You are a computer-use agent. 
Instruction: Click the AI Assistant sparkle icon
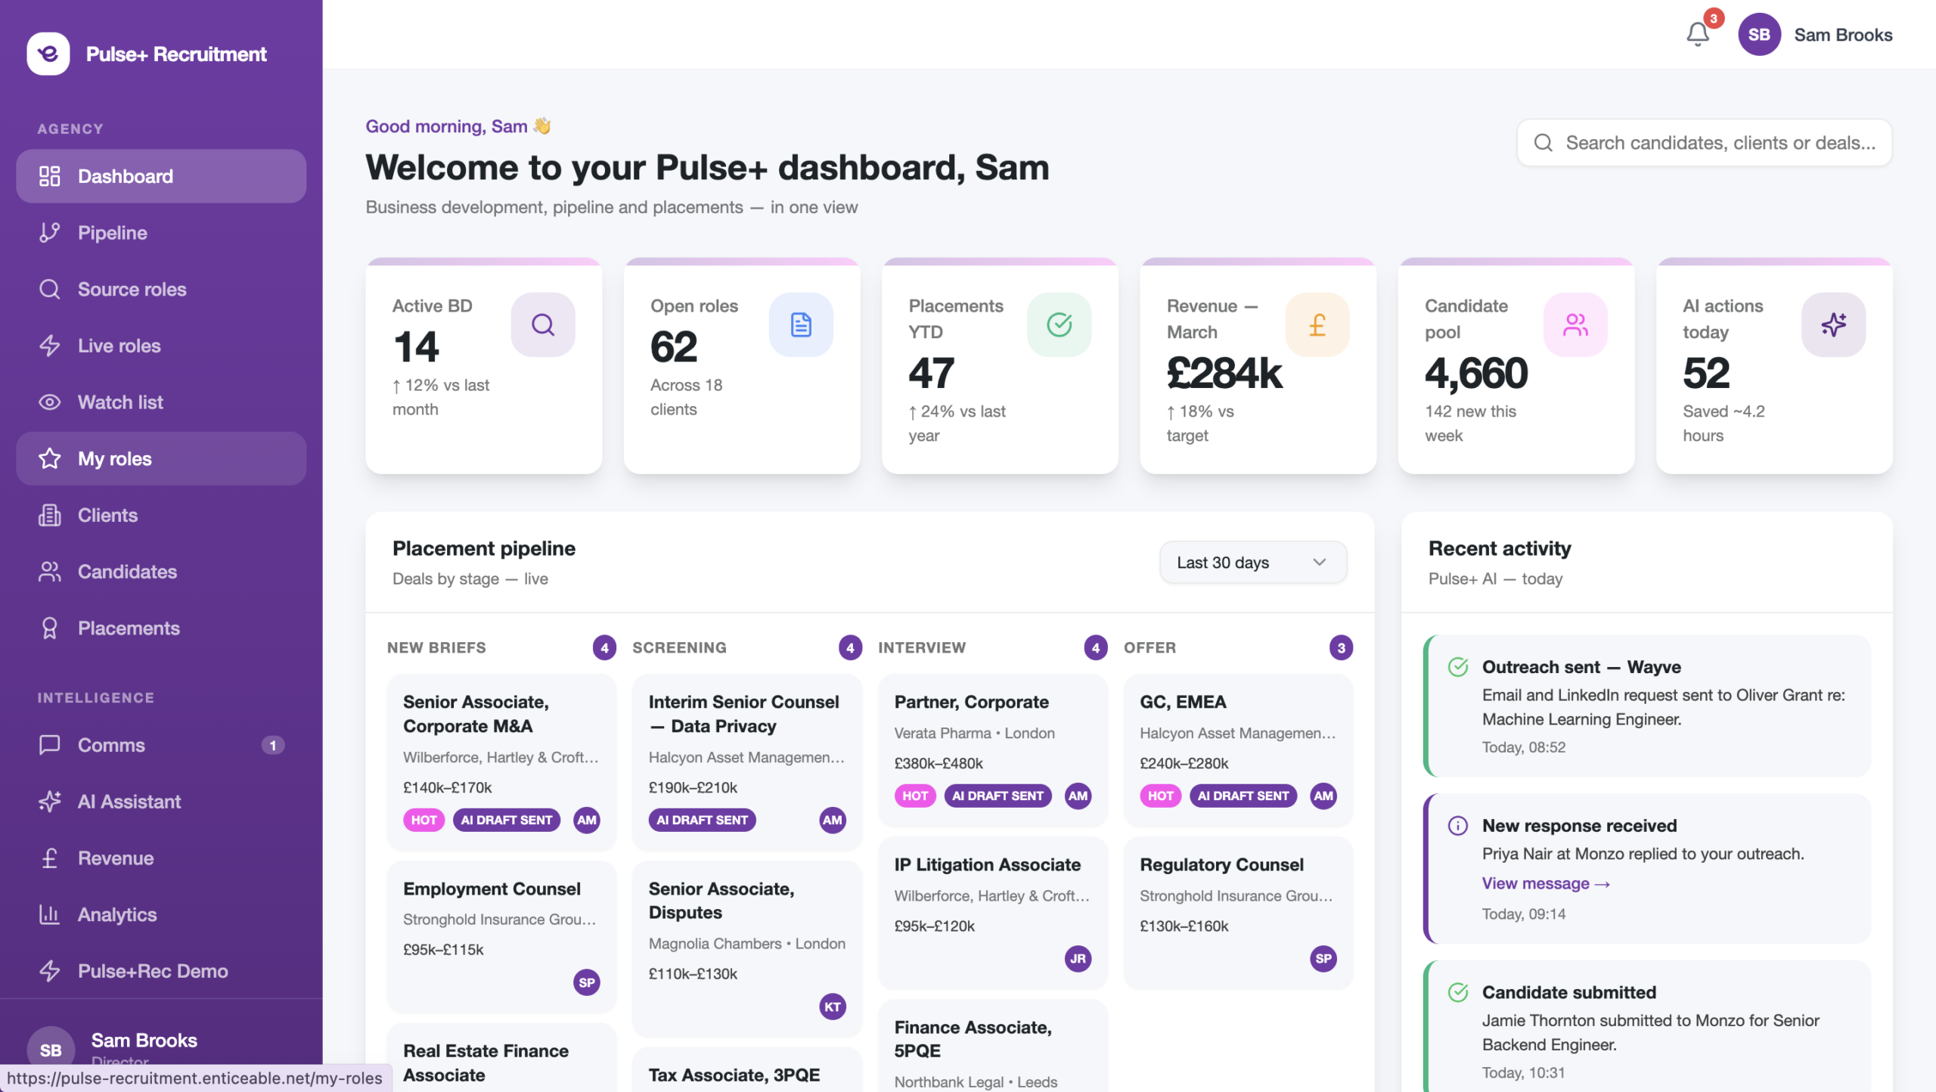coord(50,802)
